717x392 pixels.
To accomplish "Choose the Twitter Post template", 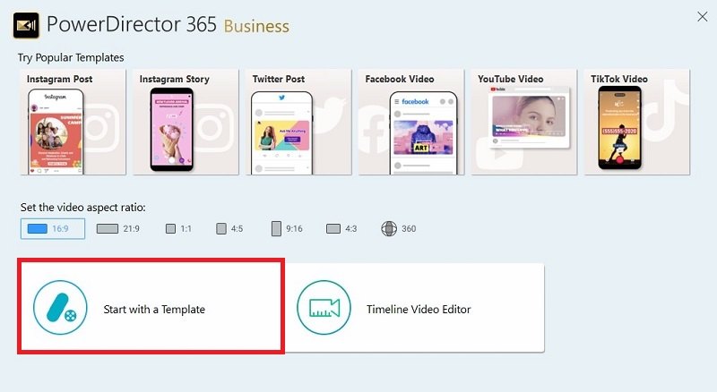I will click(x=298, y=122).
